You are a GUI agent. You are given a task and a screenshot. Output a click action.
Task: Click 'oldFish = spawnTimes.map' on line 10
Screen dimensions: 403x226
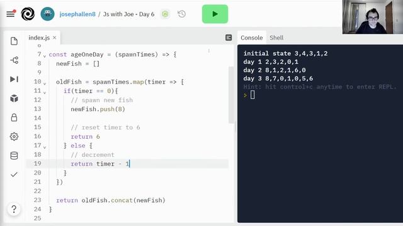(100, 82)
